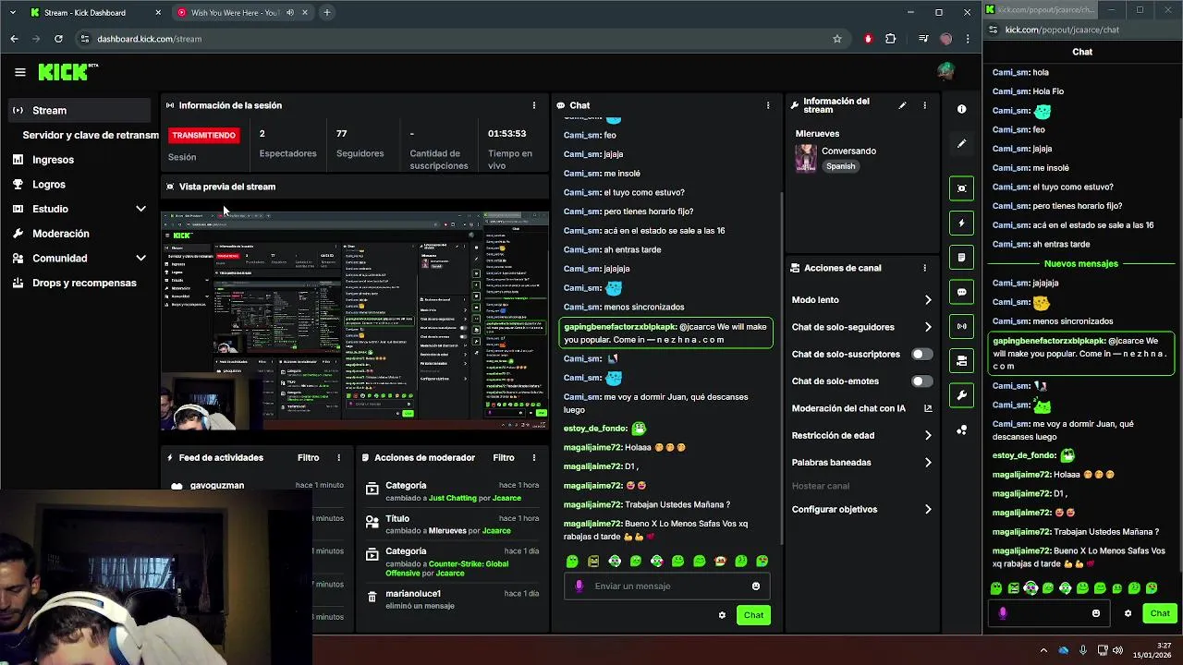Click the Enviar un mensaje input field

point(666,586)
